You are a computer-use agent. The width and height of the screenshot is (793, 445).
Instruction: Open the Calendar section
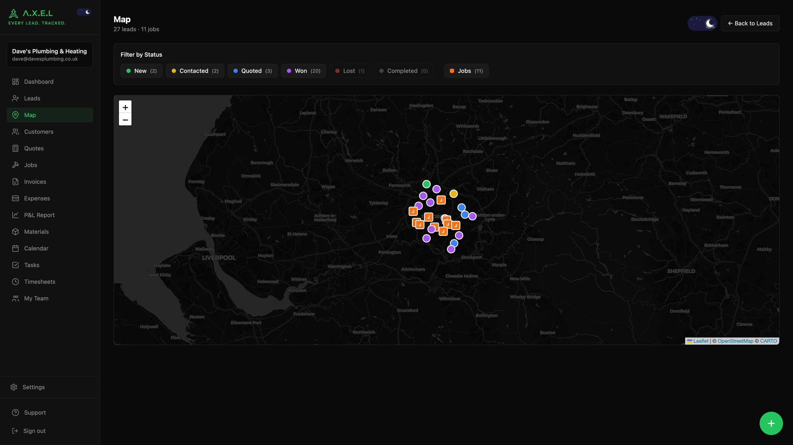36,248
